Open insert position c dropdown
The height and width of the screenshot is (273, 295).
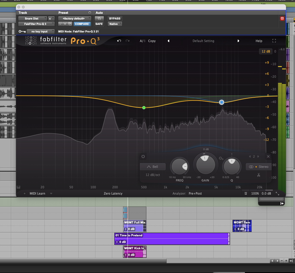coord(51,18)
